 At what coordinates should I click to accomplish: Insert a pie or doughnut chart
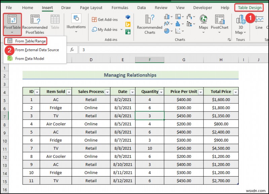click(x=166, y=31)
